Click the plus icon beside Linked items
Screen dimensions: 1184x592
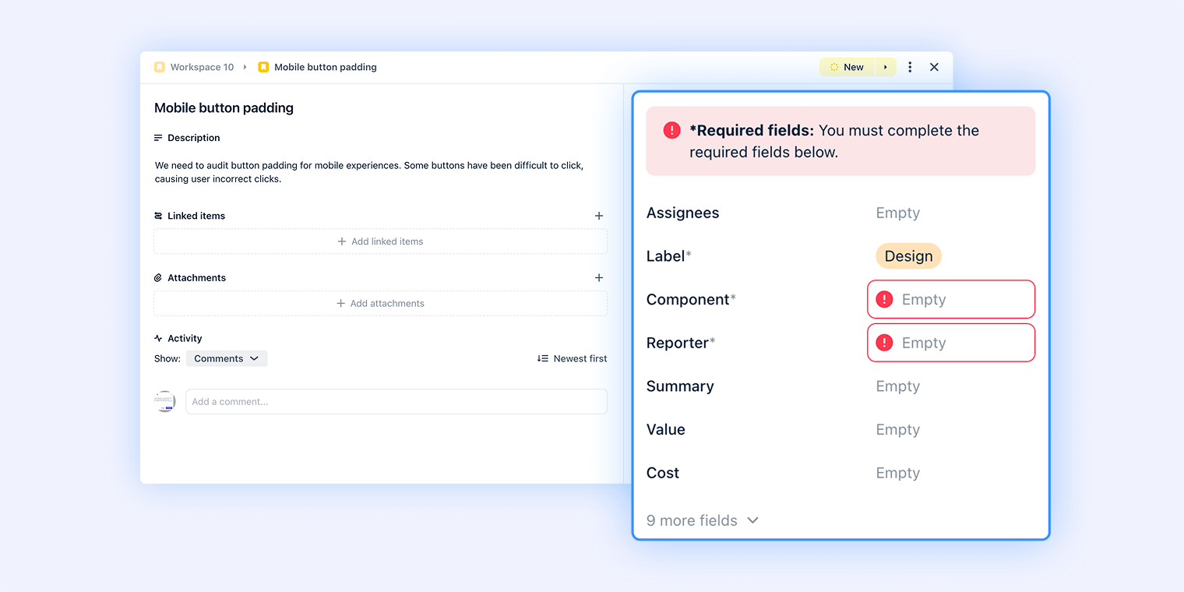click(599, 216)
